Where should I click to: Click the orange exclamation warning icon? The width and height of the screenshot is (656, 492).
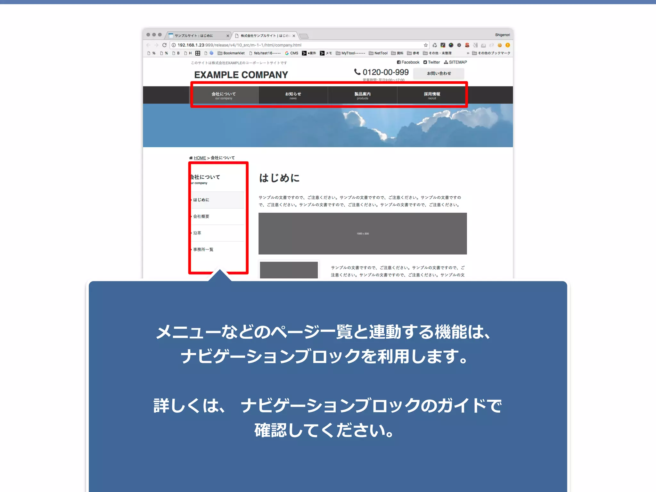[x=508, y=45]
